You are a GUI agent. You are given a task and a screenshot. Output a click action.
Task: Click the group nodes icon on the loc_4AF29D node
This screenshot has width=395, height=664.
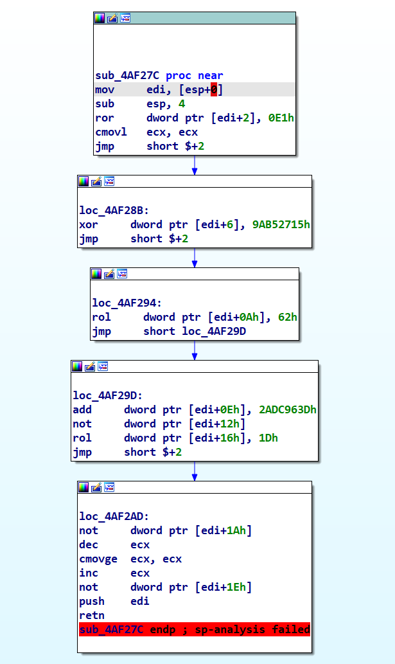point(102,366)
